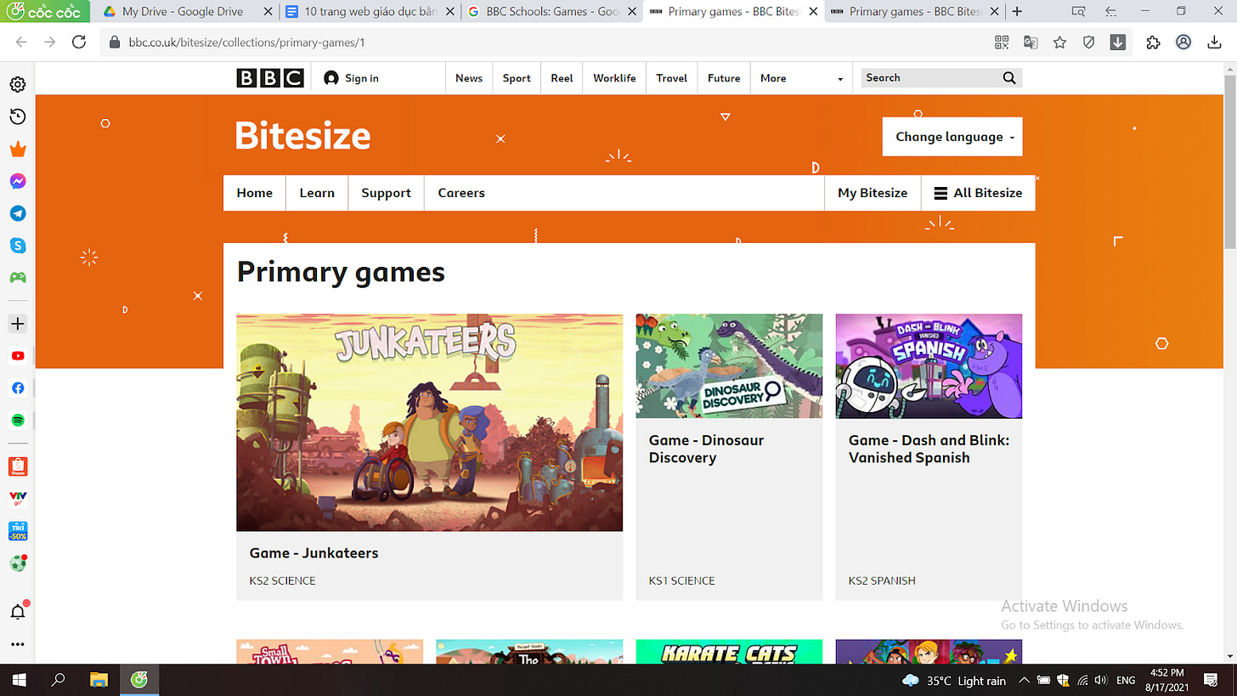Select Future in BBC navigation
This screenshot has width=1237, height=696.
tap(724, 78)
